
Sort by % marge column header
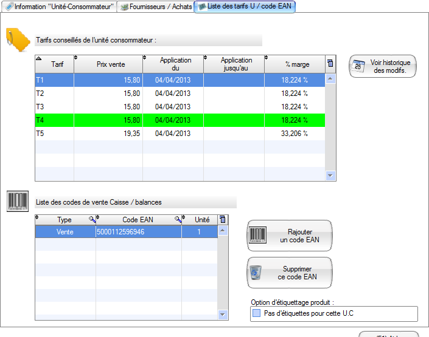pos(297,64)
